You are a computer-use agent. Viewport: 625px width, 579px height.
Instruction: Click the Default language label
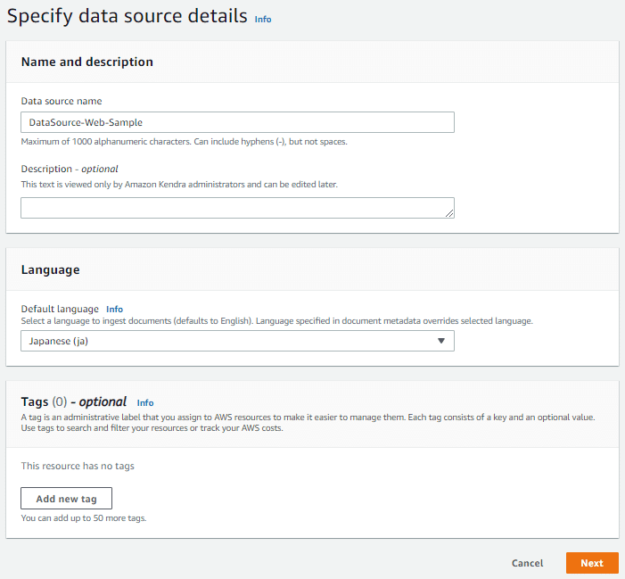tap(60, 309)
